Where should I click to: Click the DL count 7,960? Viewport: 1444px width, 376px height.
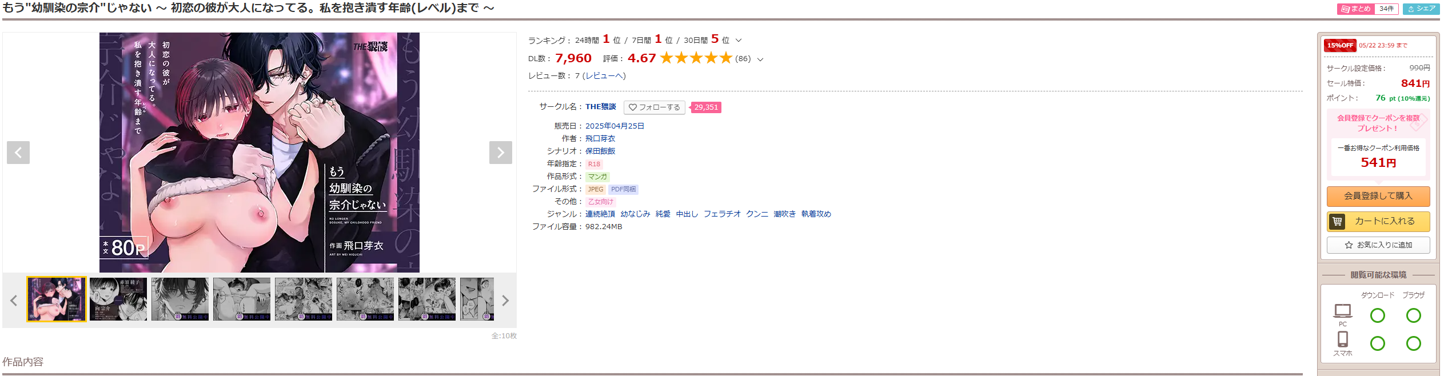tap(573, 58)
